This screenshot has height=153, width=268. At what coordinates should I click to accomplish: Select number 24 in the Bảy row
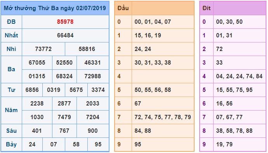click(x=32, y=144)
